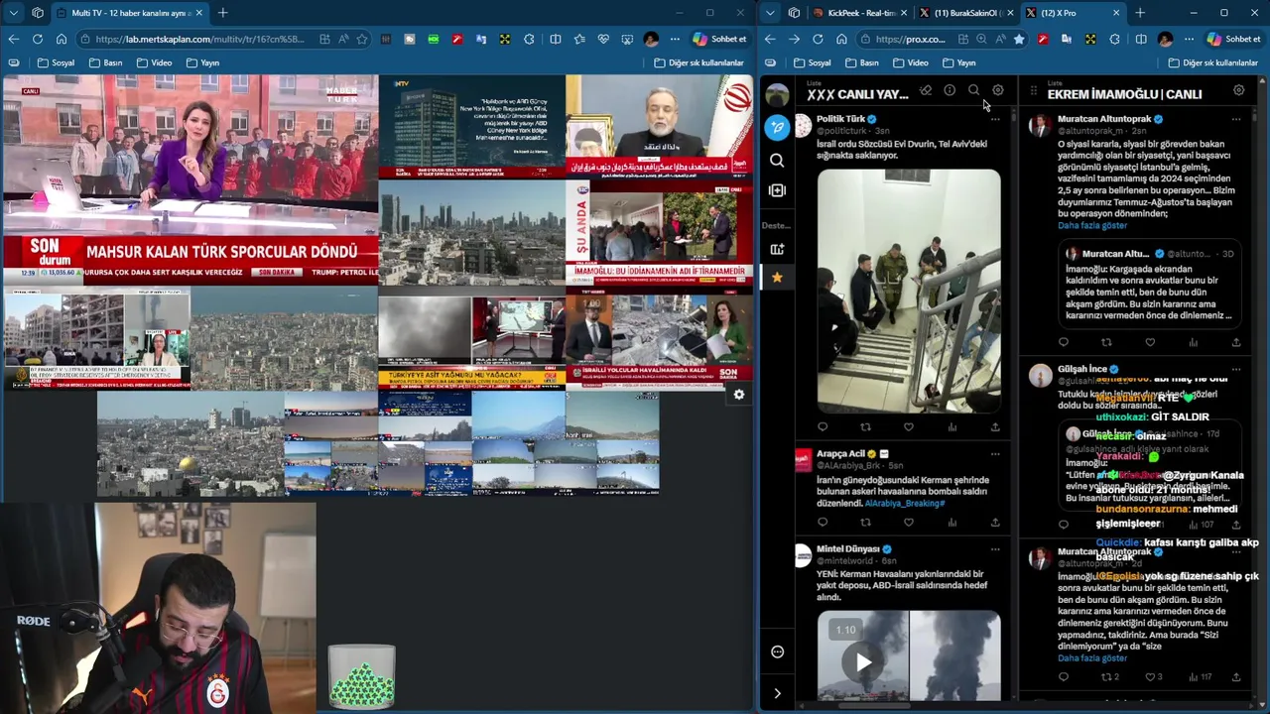
Task: Open more options on Gülşah İnce post
Action: pyautogui.click(x=1236, y=369)
